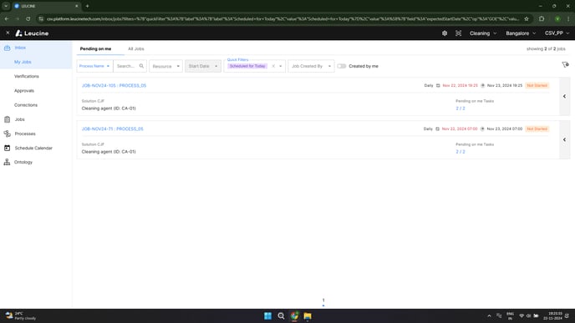575x323 pixels.
Task: Open Windows Start menu
Action: coord(267,315)
